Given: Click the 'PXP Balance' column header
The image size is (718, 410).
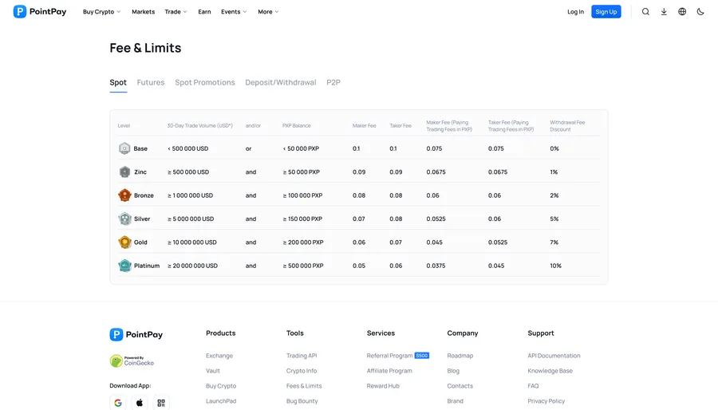Looking at the screenshot, I should tap(297, 125).
